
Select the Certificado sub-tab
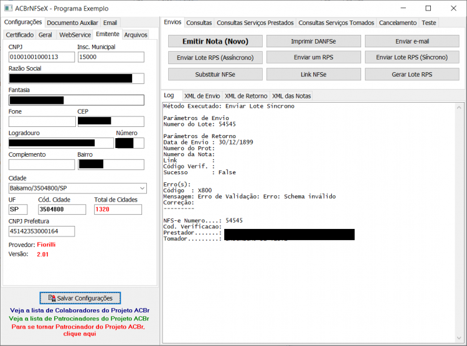[20, 35]
